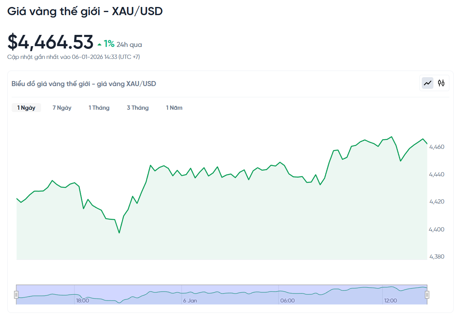454x316 pixels.
Task: Select the "1 Tháng" timeframe tab
Action: pyautogui.click(x=99, y=107)
